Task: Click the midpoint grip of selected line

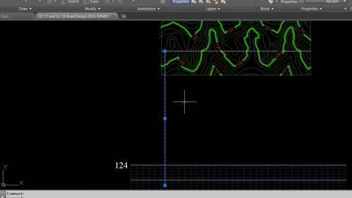Action: click(165, 118)
